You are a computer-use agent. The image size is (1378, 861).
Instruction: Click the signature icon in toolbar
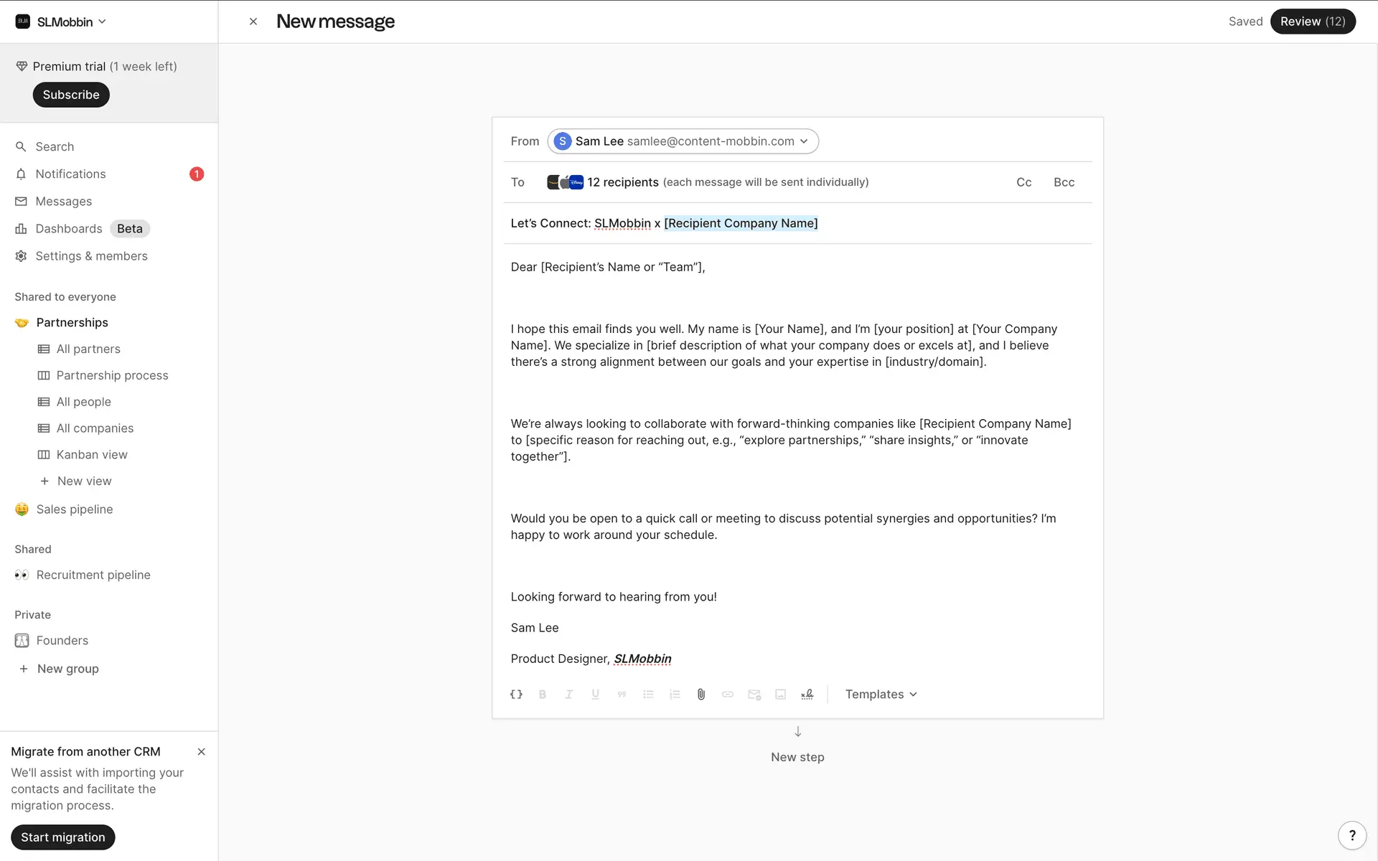[x=807, y=695]
